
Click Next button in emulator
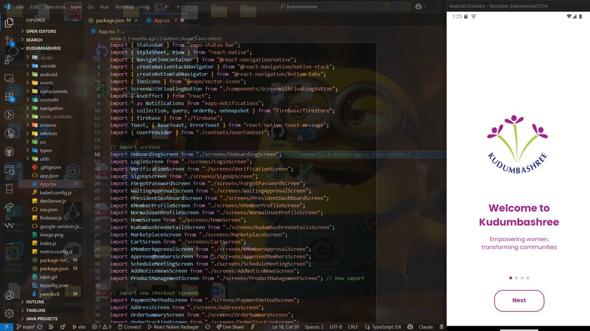pyautogui.click(x=519, y=301)
